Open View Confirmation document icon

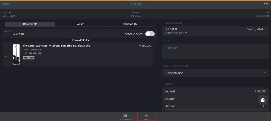[125, 115]
